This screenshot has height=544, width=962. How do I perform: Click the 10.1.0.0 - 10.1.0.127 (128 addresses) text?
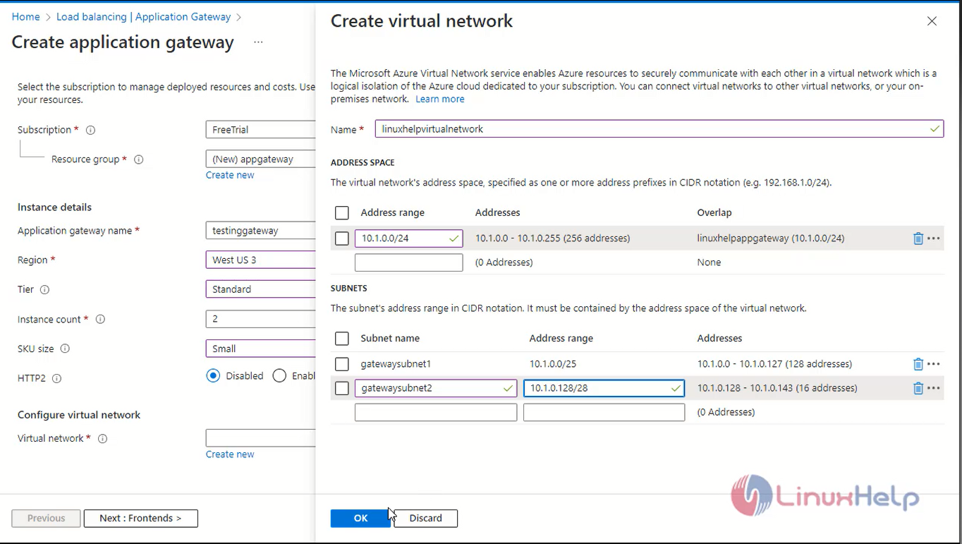point(774,364)
